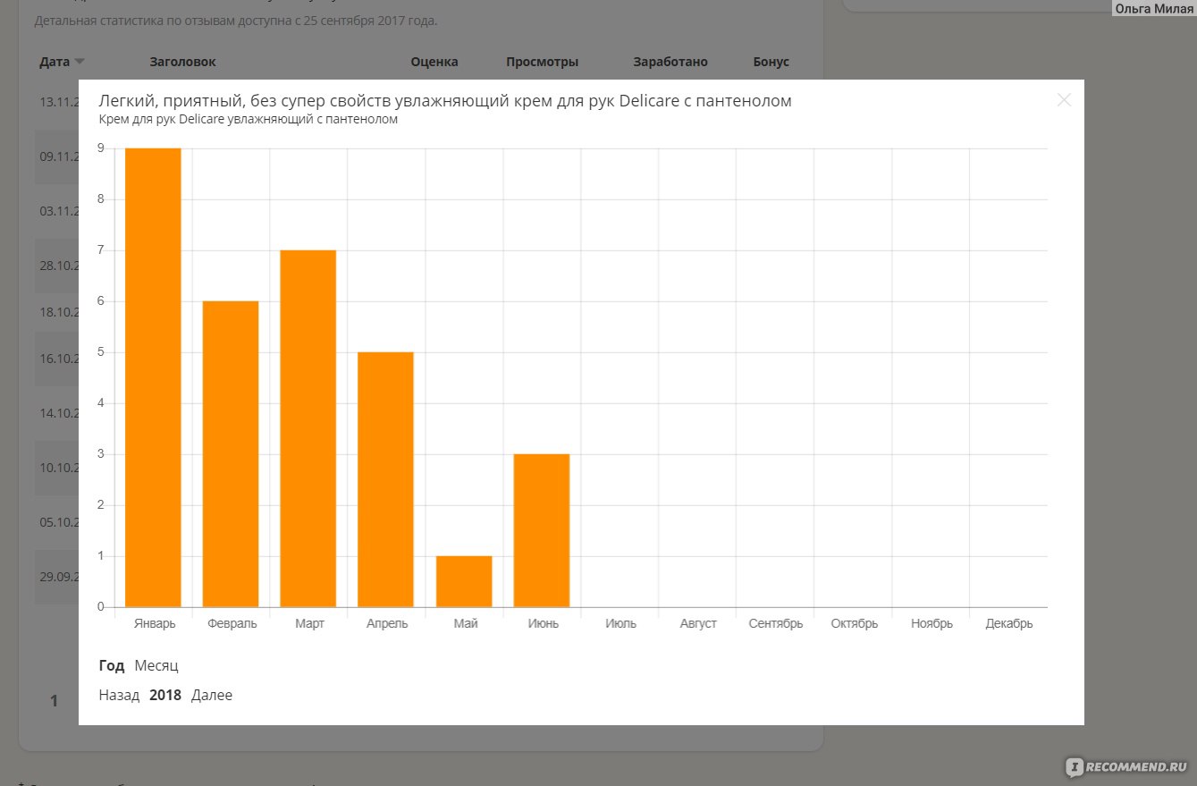Click the Декабрь axis label
The image size is (1197, 786).
[1009, 624]
